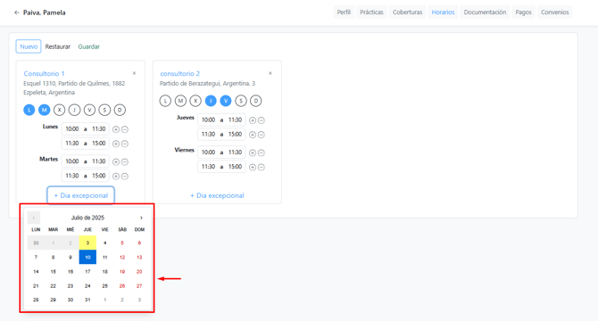598x321 pixels.
Task: Add time slot after Martes 11:30 row
Action: [116, 177]
